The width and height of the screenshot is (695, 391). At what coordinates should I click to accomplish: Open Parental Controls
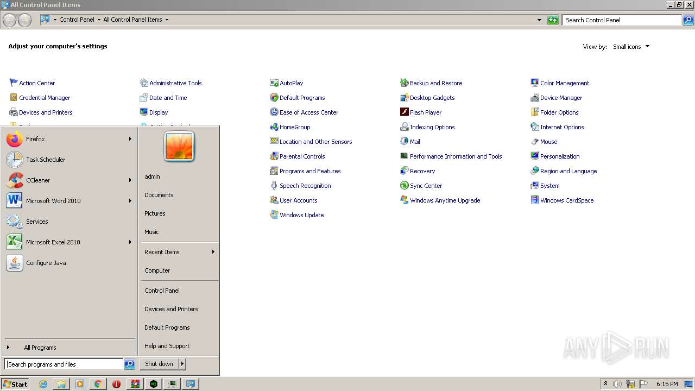click(x=298, y=156)
